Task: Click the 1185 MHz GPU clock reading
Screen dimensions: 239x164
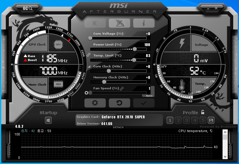Action: (54, 59)
